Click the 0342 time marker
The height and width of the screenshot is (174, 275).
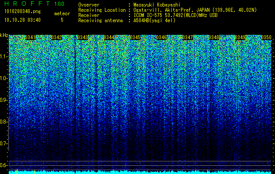coord(56,37)
